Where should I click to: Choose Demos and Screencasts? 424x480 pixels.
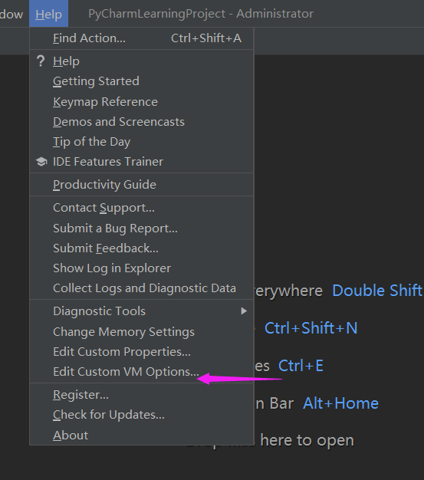[x=141, y=122]
